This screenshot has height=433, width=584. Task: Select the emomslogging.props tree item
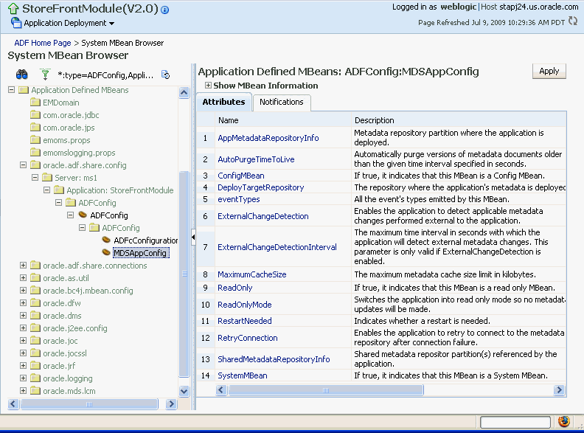click(x=79, y=153)
